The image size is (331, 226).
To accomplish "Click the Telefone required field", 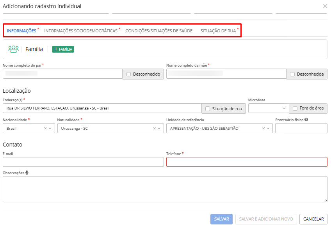I will [247, 162].
